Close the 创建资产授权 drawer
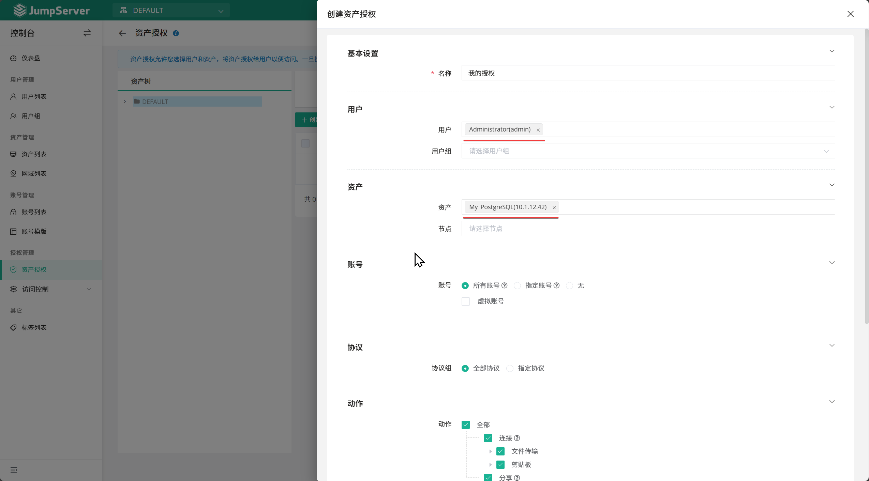The height and width of the screenshot is (481, 869). (851, 14)
